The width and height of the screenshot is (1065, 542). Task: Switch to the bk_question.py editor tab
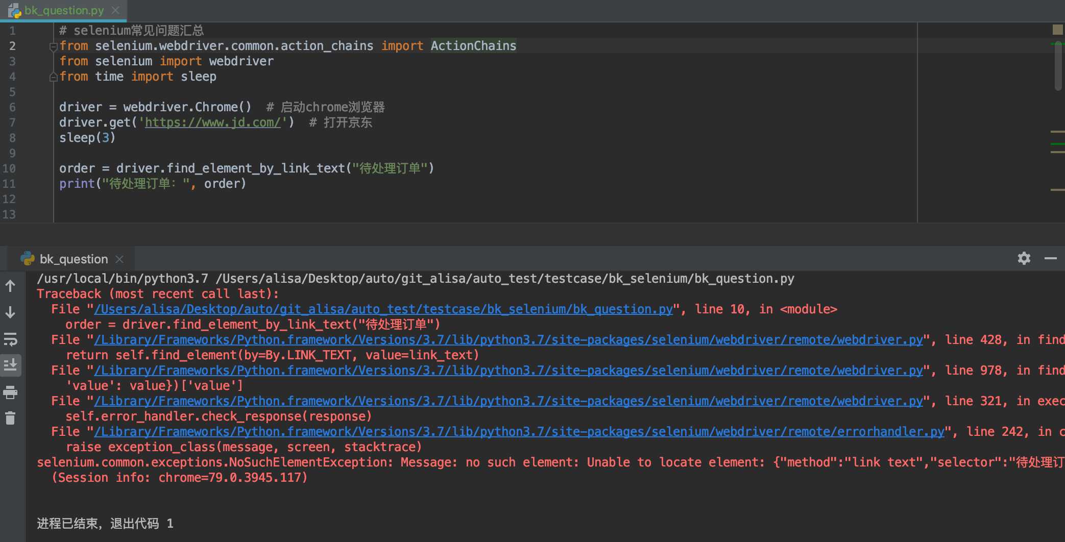[x=64, y=10]
